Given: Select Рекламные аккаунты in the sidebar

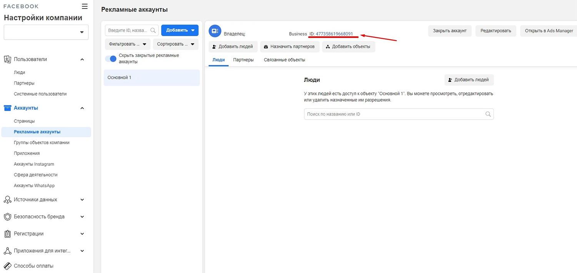Looking at the screenshot, I should 46,132.
